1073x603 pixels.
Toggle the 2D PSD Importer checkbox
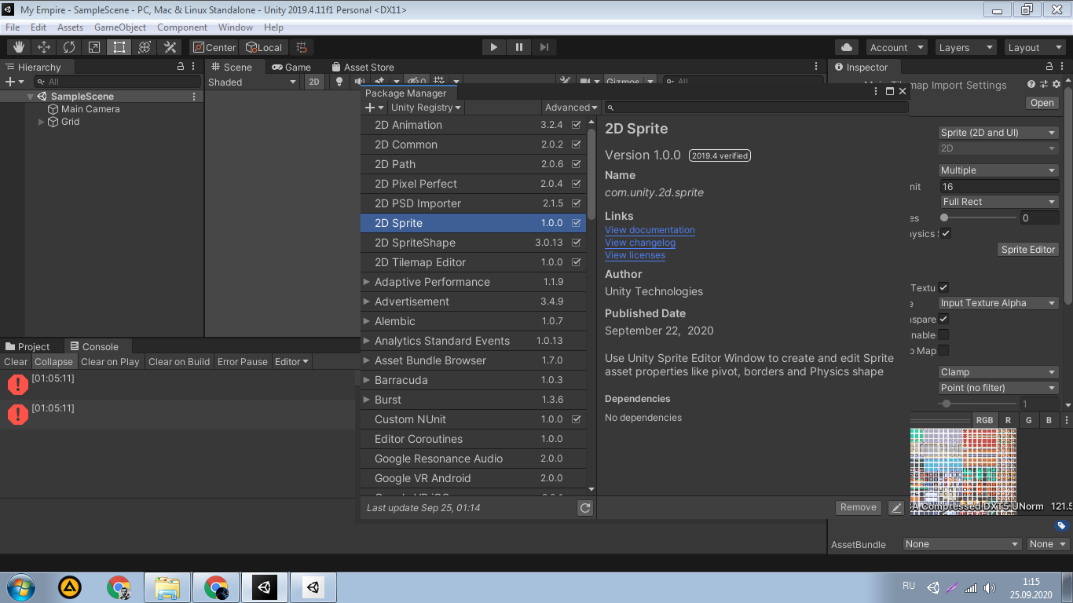[577, 203]
